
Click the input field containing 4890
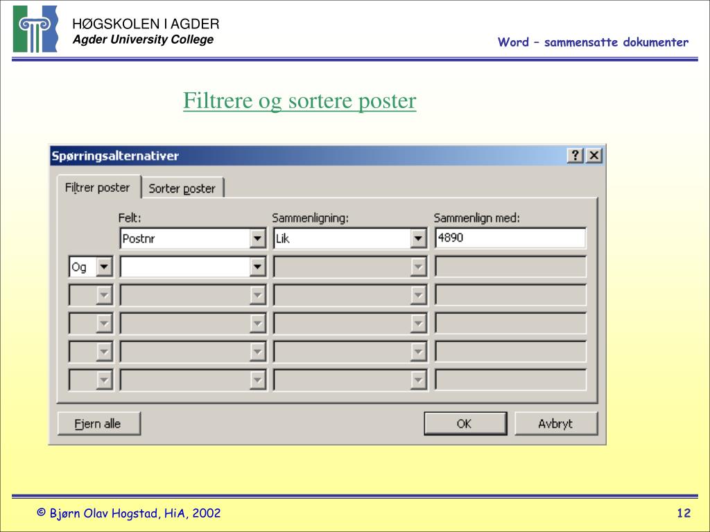pyautogui.click(x=510, y=238)
